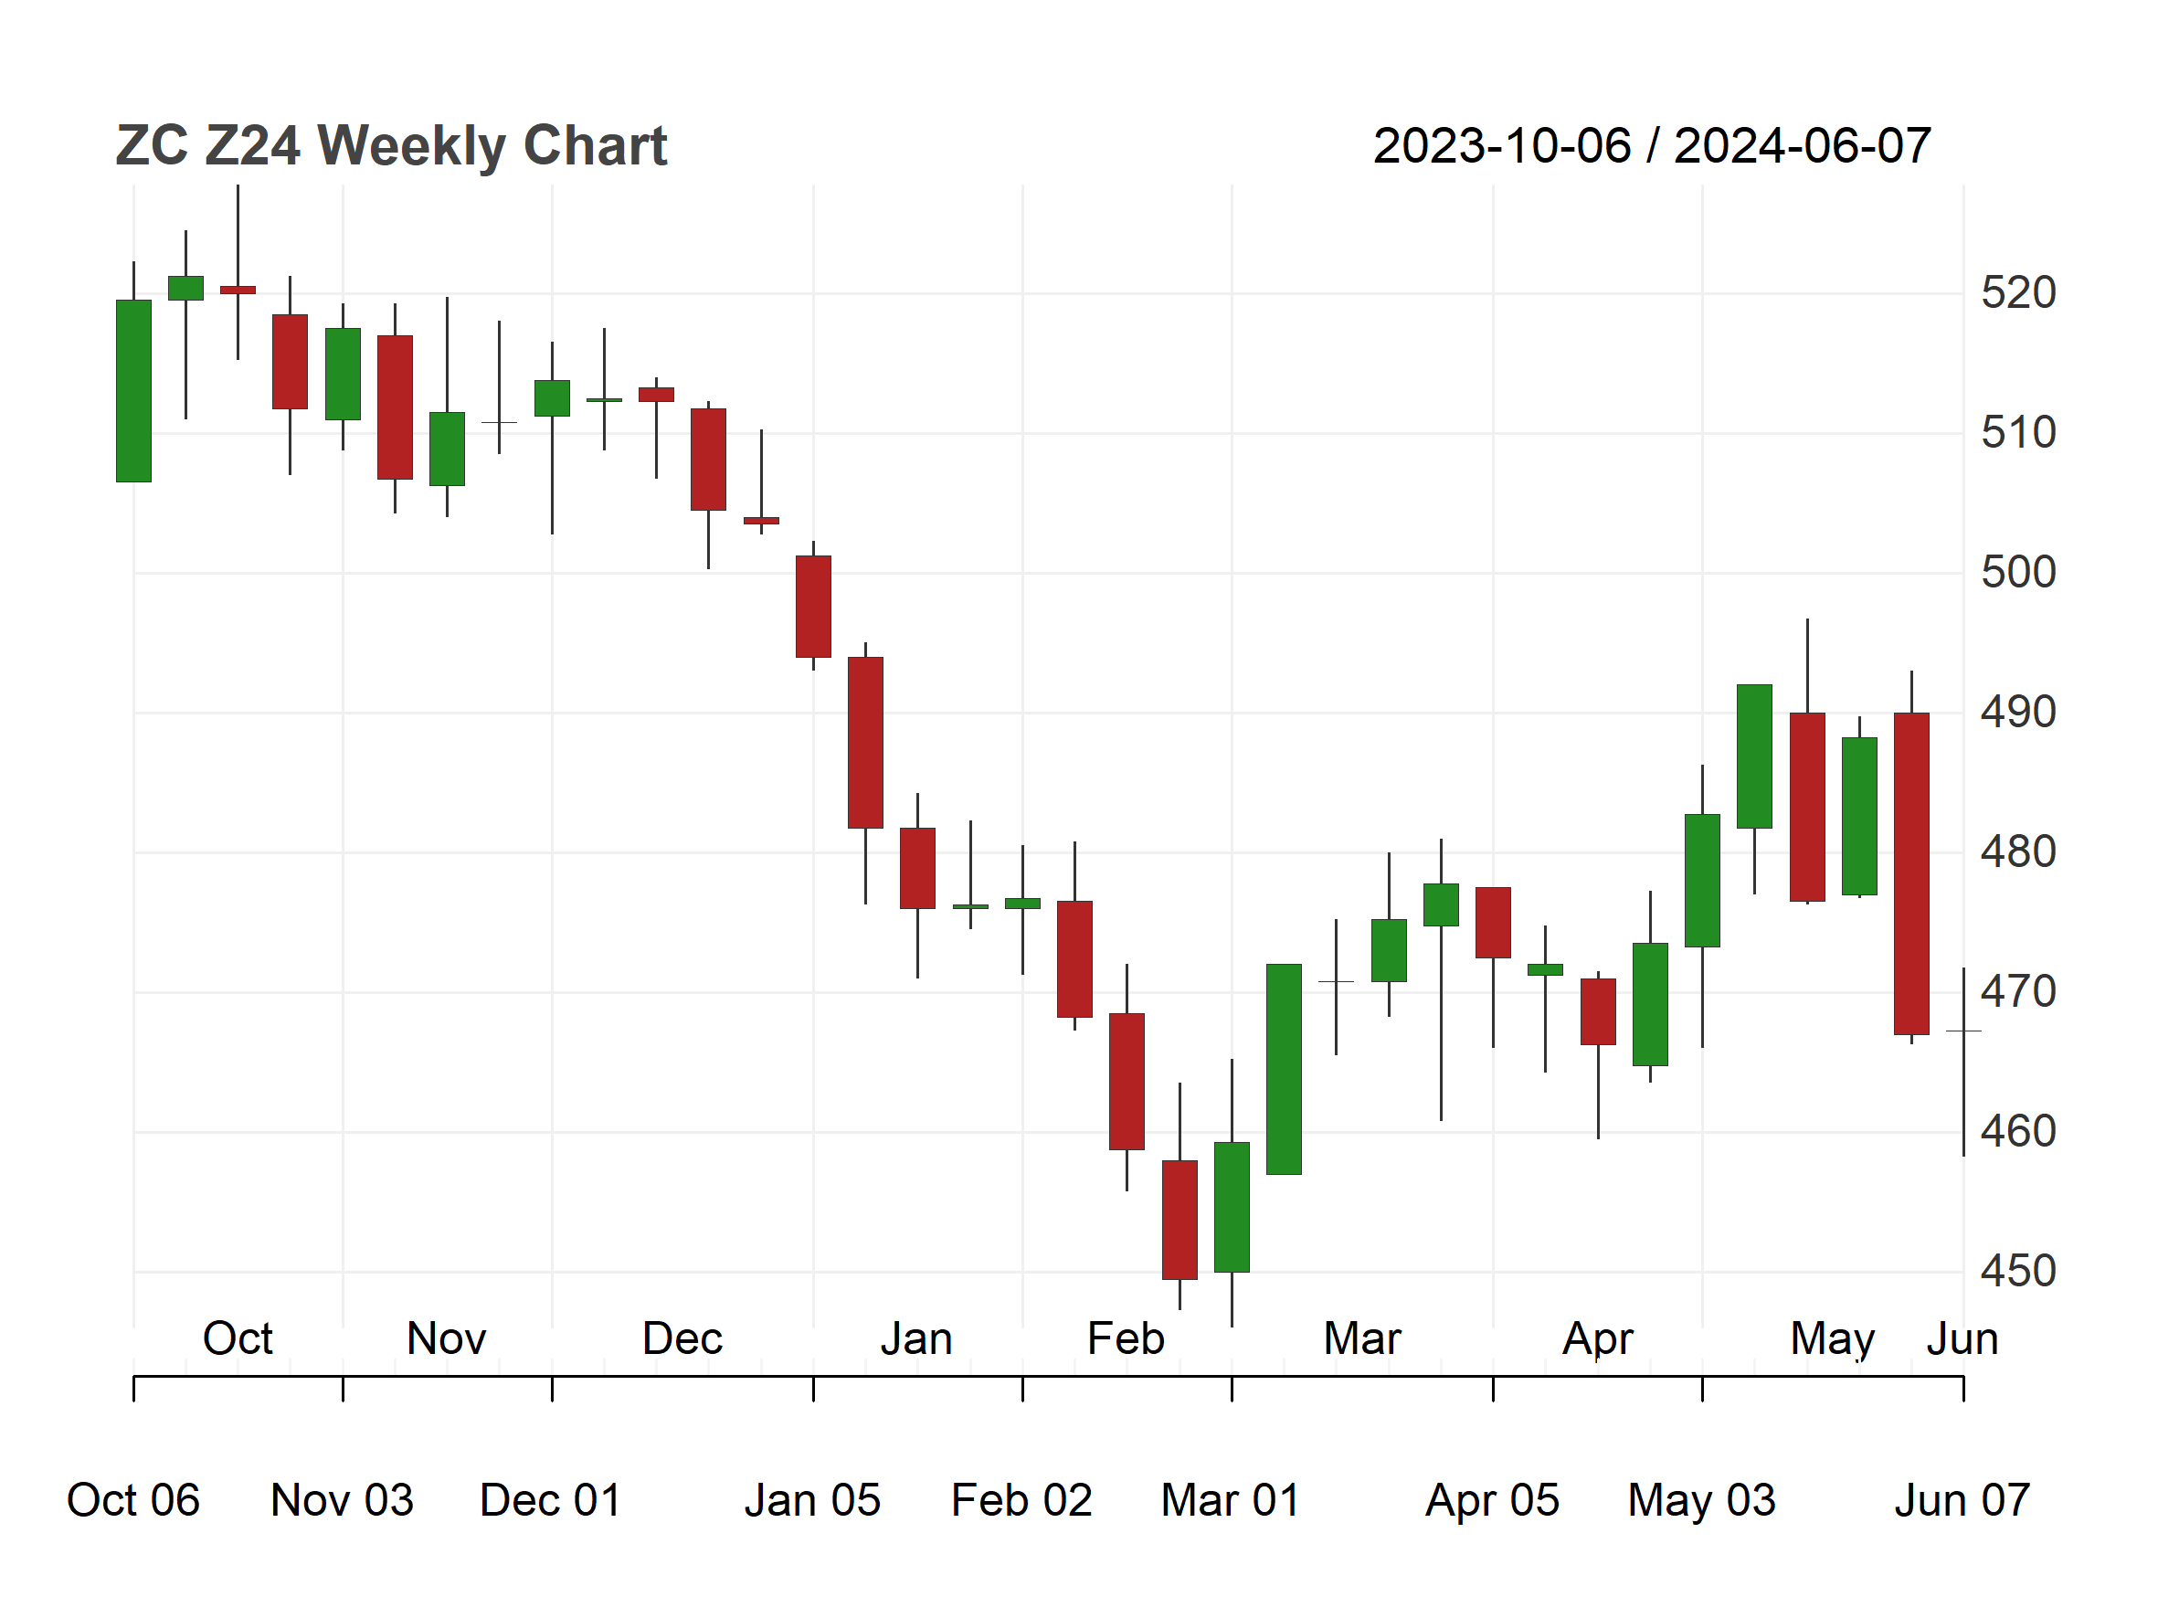
Task: Click the 490 price axis label
Action: click(x=2017, y=713)
